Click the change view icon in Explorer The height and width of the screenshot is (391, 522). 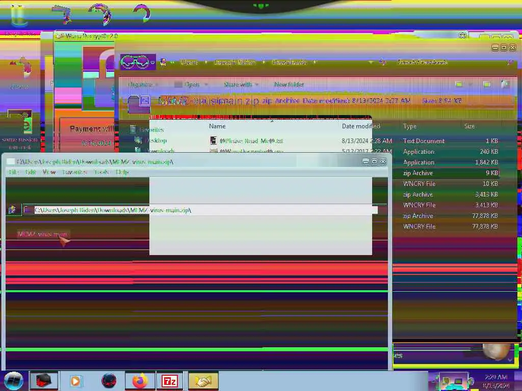click(x=459, y=85)
